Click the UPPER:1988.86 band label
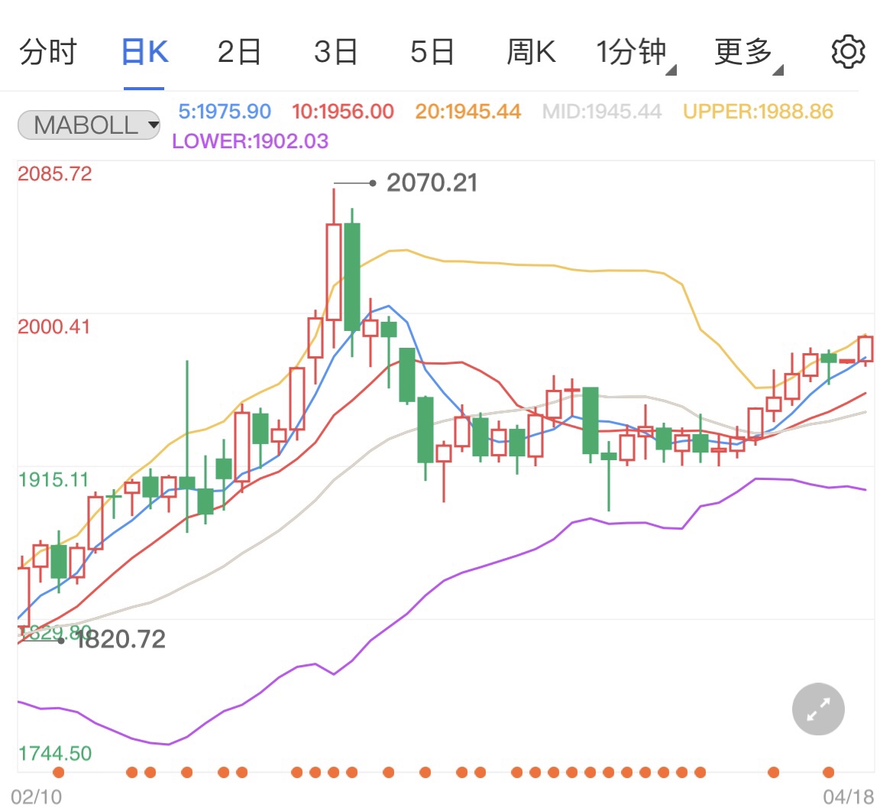 coord(759,111)
